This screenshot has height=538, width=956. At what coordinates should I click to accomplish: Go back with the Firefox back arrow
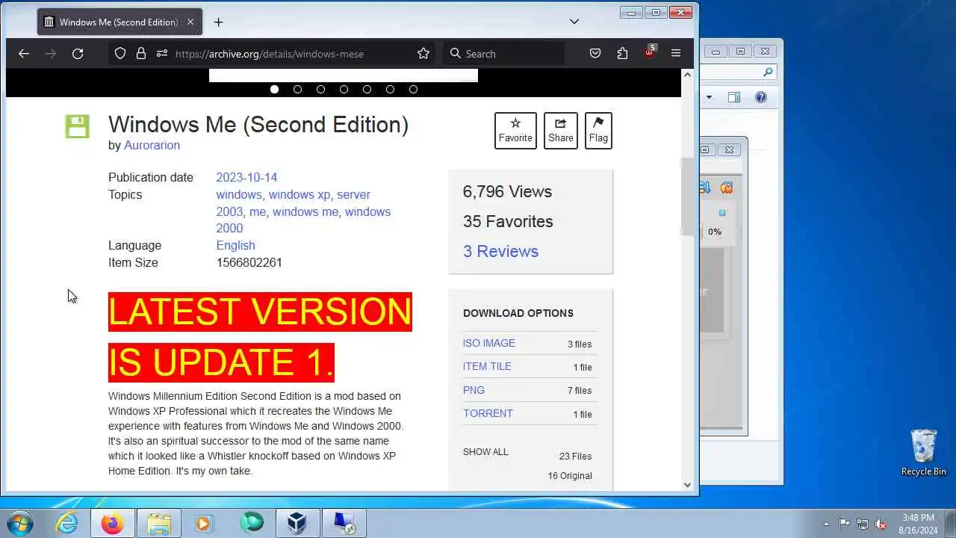point(24,54)
